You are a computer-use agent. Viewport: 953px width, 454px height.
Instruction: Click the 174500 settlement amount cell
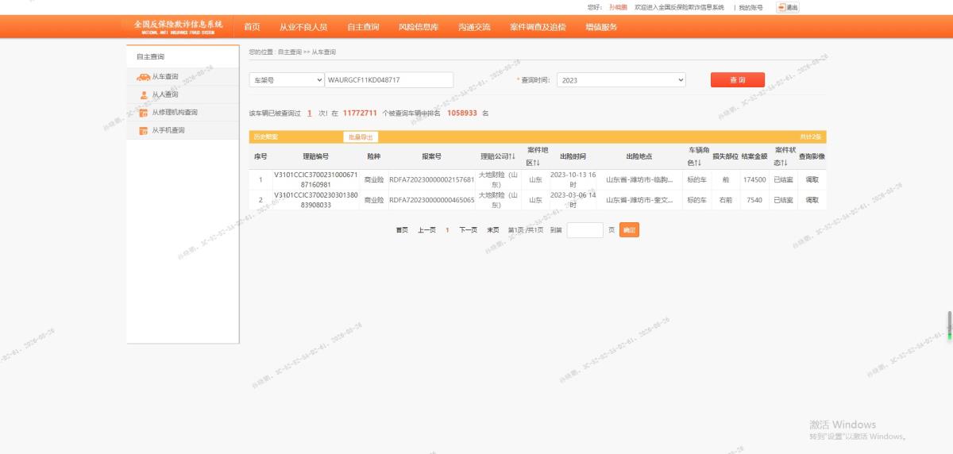754,179
